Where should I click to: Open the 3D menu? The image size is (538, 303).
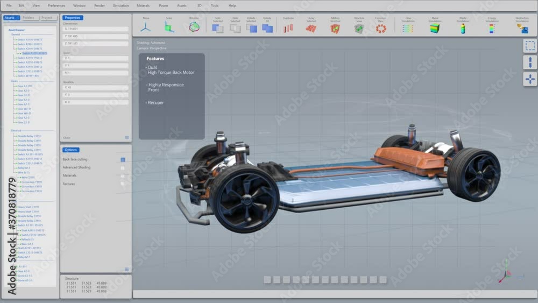pos(200,5)
